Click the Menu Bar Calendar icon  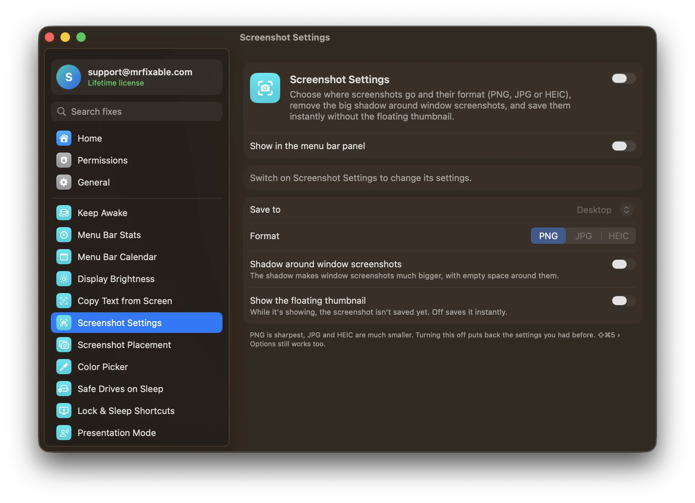[x=64, y=257]
